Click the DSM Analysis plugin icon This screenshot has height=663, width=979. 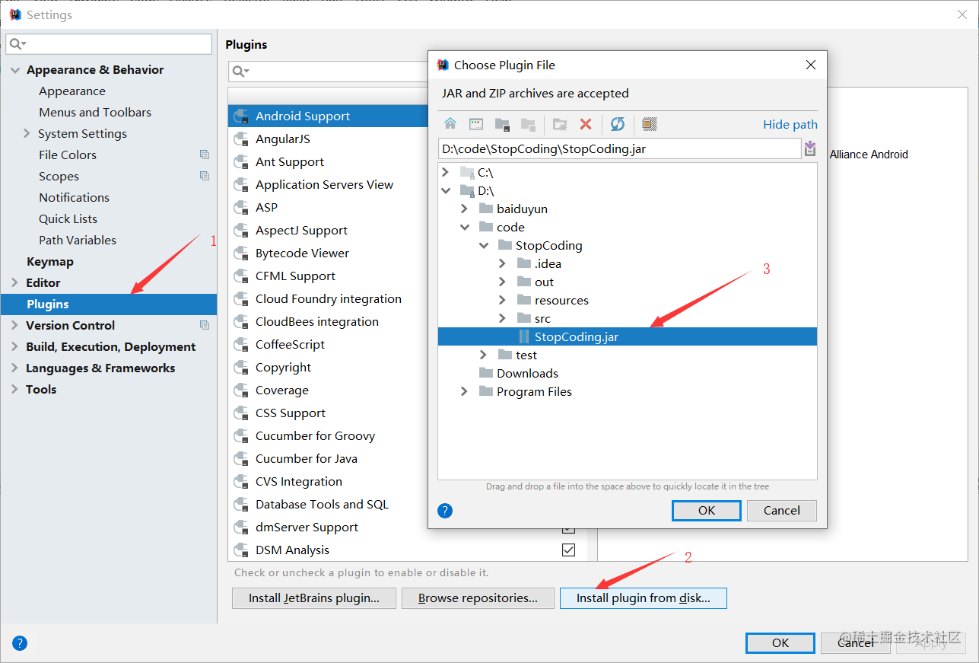pos(242,550)
